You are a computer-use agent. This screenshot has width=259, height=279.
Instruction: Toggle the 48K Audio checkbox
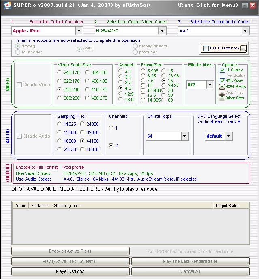222,81
